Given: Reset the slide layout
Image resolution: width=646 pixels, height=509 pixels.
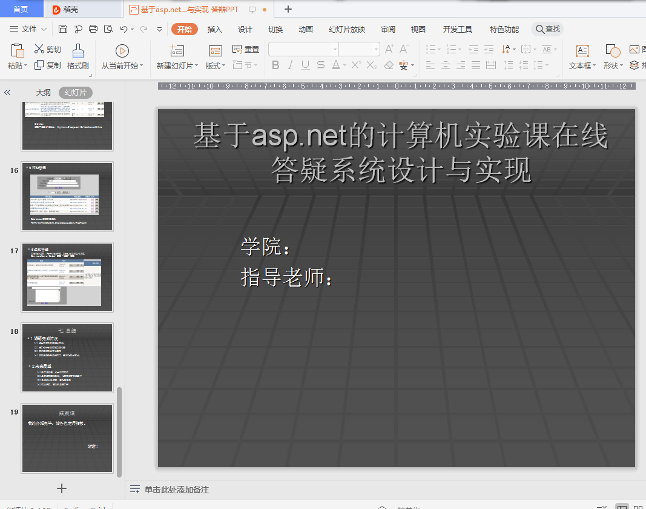Looking at the screenshot, I should click(246, 50).
